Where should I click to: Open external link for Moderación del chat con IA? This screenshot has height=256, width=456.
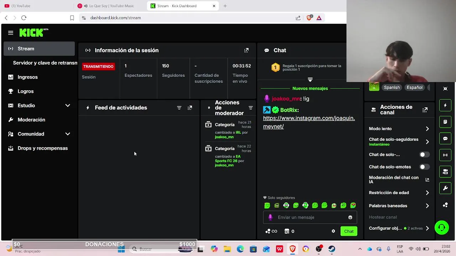click(x=427, y=180)
